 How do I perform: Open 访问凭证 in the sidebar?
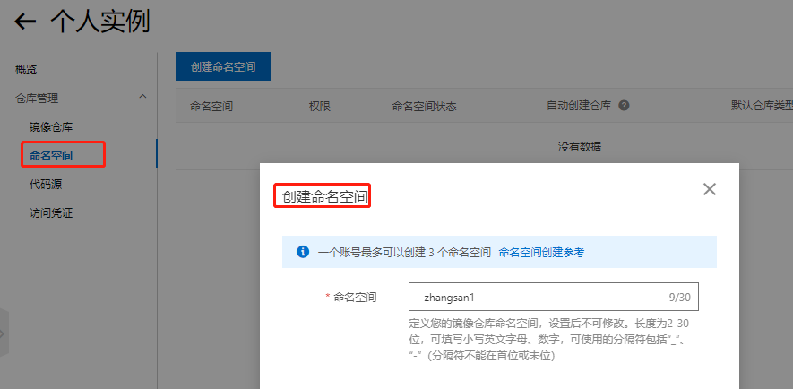[51, 213]
